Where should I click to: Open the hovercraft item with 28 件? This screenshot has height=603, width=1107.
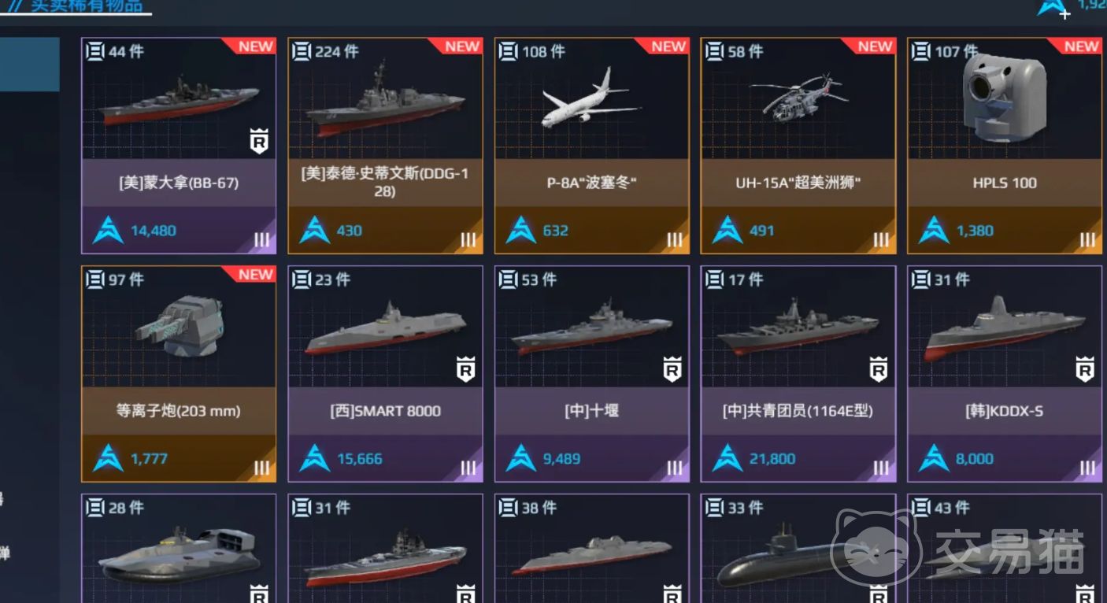(x=179, y=549)
